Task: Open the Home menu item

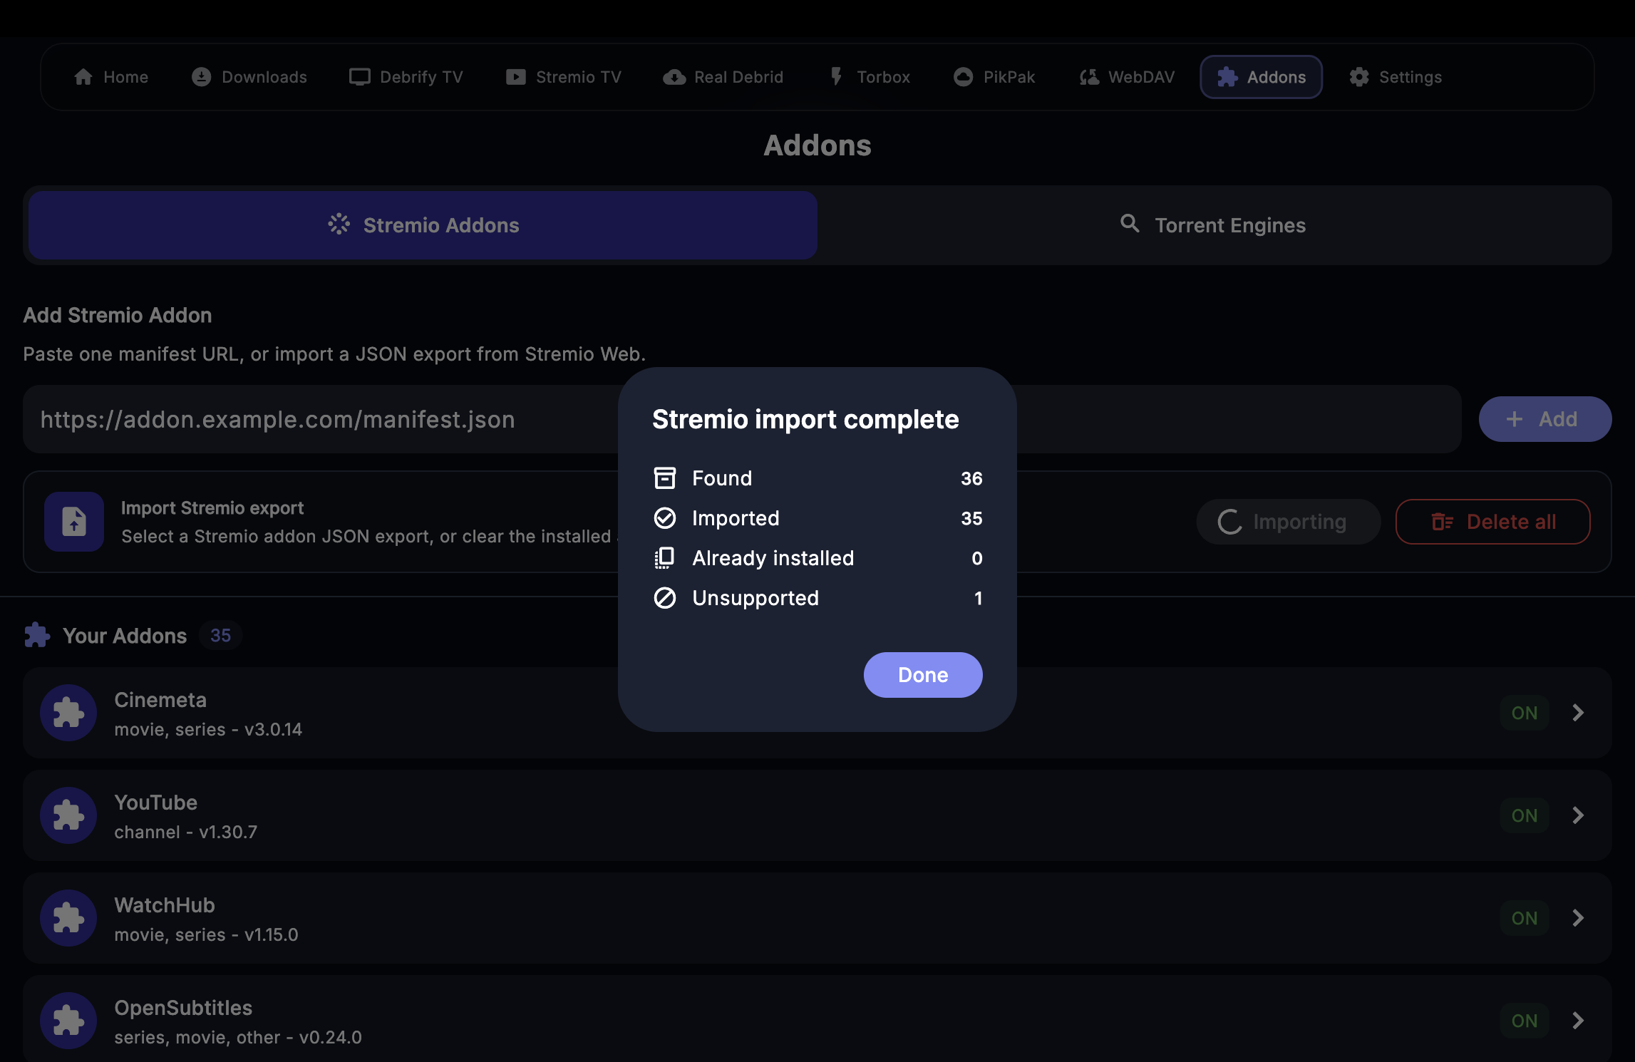Action: point(111,77)
